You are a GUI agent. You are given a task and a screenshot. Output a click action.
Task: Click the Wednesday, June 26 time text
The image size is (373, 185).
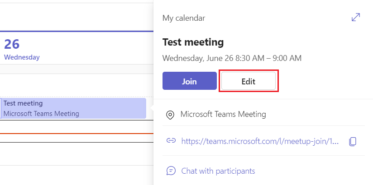tap(232, 58)
